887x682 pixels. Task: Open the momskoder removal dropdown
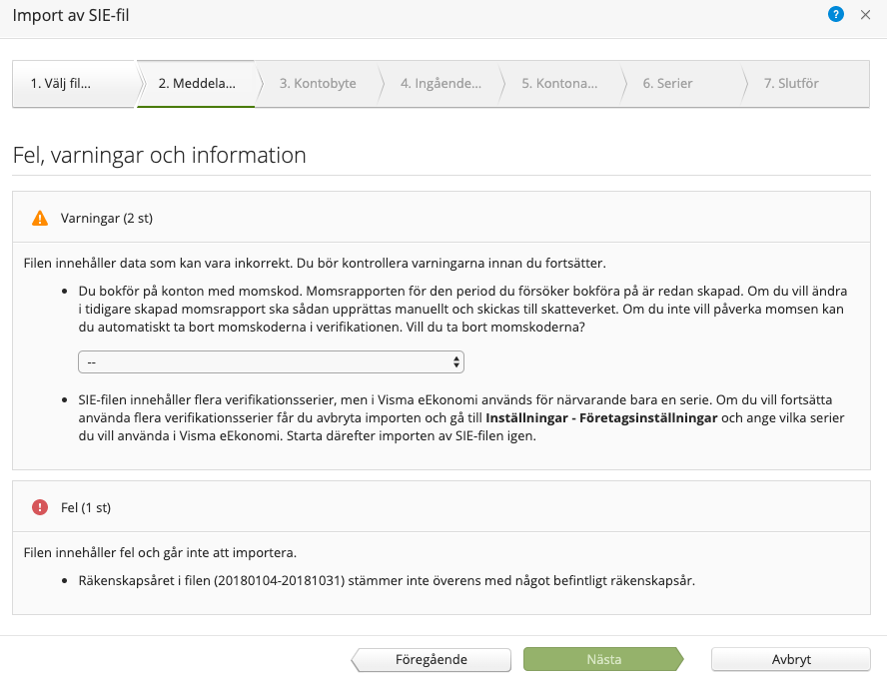[271, 361]
